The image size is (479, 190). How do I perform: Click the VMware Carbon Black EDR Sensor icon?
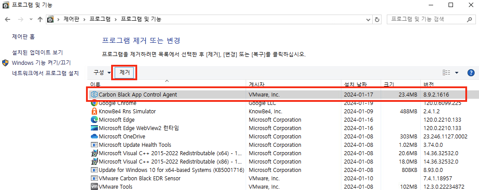(x=94, y=178)
